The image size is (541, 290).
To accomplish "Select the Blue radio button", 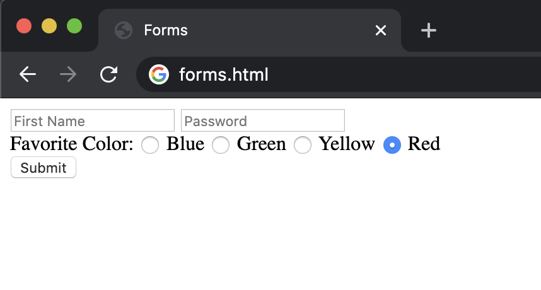I will pyautogui.click(x=150, y=145).
